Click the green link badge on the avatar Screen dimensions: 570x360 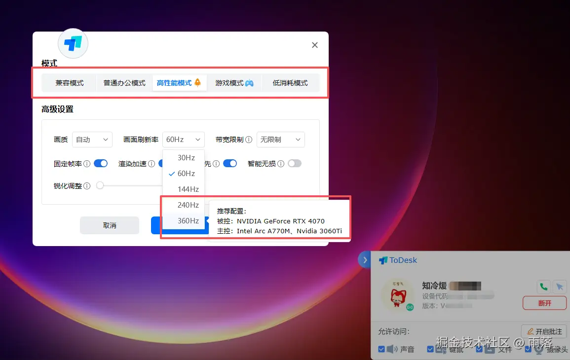(x=410, y=307)
